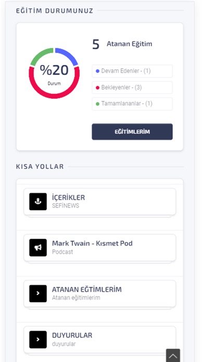Image resolution: width=204 pixels, height=362 pixels.
Task: Click the blue segment of the progress ring
Action: [68, 55]
